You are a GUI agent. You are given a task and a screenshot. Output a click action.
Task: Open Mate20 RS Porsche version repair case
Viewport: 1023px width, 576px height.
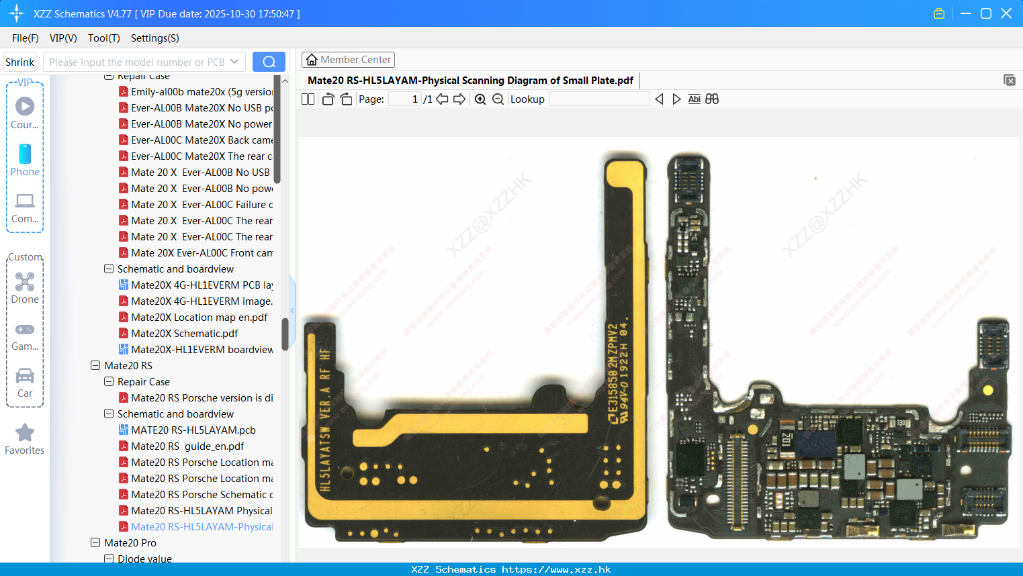[x=202, y=397]
